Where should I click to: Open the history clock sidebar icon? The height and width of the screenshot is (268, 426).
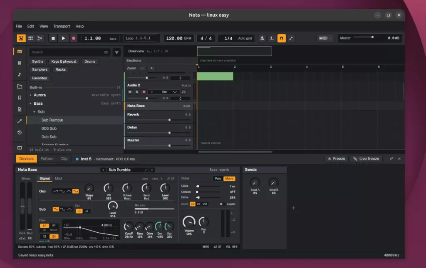[x=20, y=133]
